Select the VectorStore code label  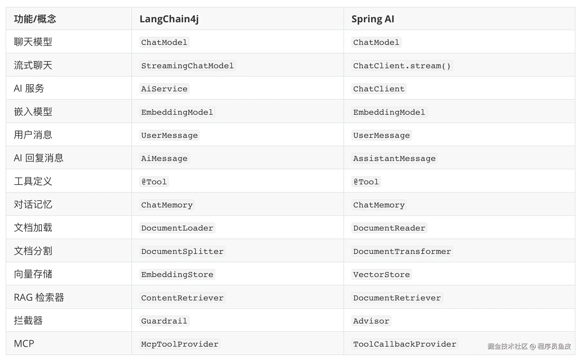[381, 275]
